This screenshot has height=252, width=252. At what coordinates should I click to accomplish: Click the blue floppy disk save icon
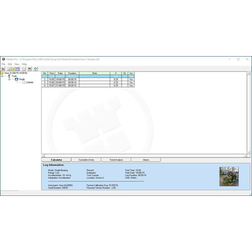tap(18, 69)
